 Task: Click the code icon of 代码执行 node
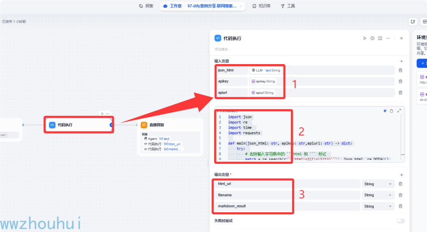coord(52,125)
